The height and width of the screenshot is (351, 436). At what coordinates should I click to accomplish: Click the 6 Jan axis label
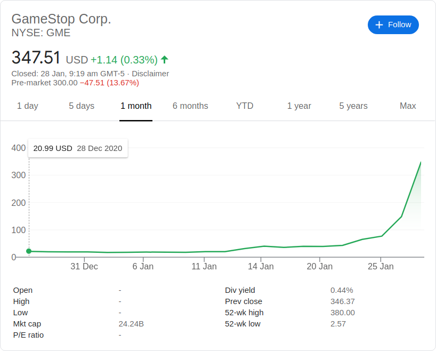pos(143,266)
